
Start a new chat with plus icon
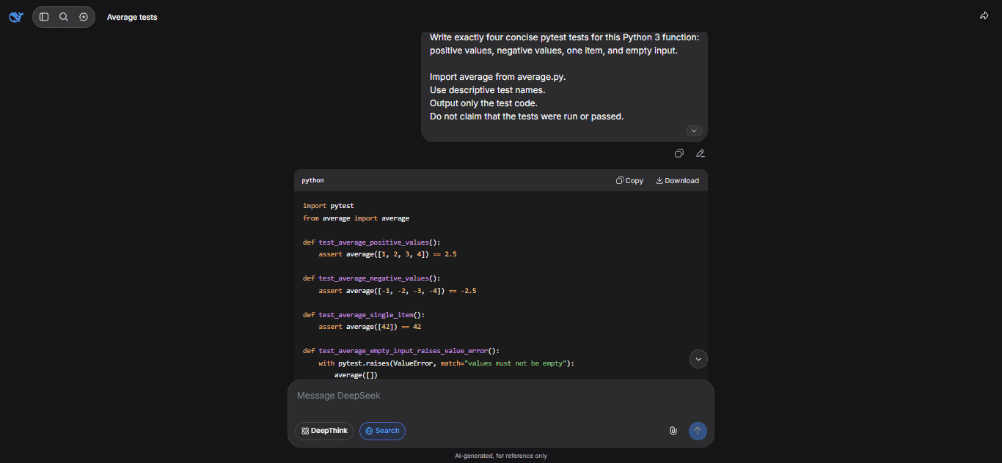coord(84,17)
